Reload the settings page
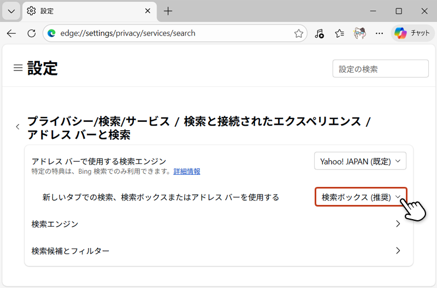The image size is (437, 288). coord(31,33)
